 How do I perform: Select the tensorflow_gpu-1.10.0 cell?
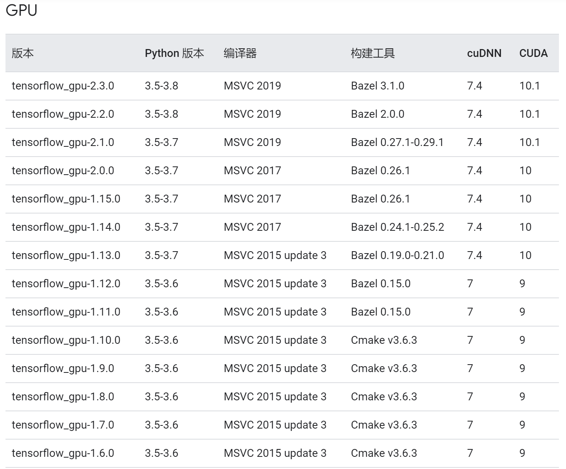click(66, 340)
